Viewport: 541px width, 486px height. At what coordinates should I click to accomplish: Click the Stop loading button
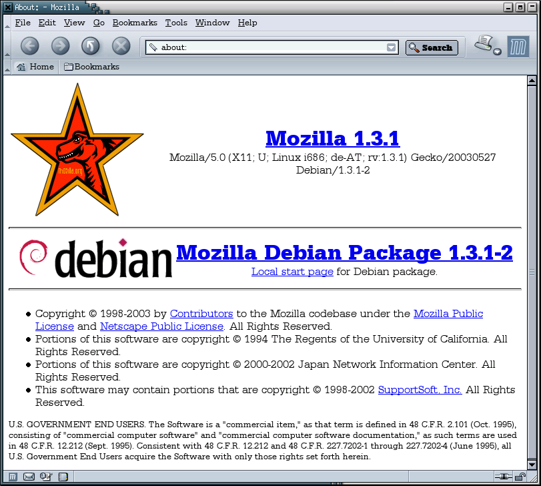pos(121,46)
